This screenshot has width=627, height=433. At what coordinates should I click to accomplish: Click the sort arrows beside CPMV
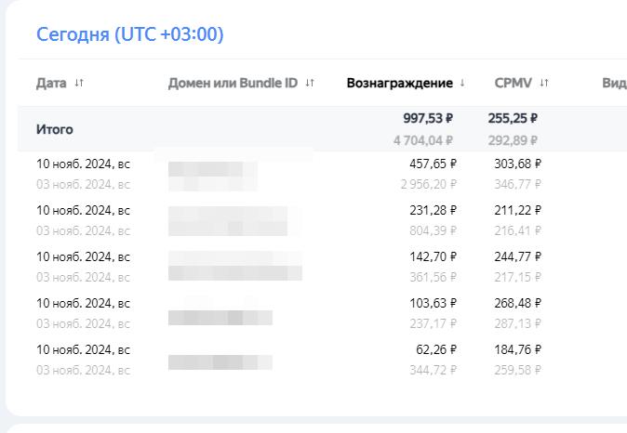(544, 84)
